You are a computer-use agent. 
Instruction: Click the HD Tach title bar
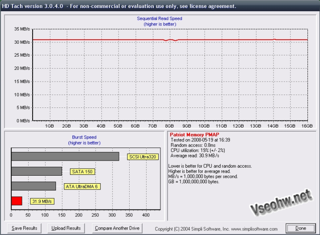(160, 6)
